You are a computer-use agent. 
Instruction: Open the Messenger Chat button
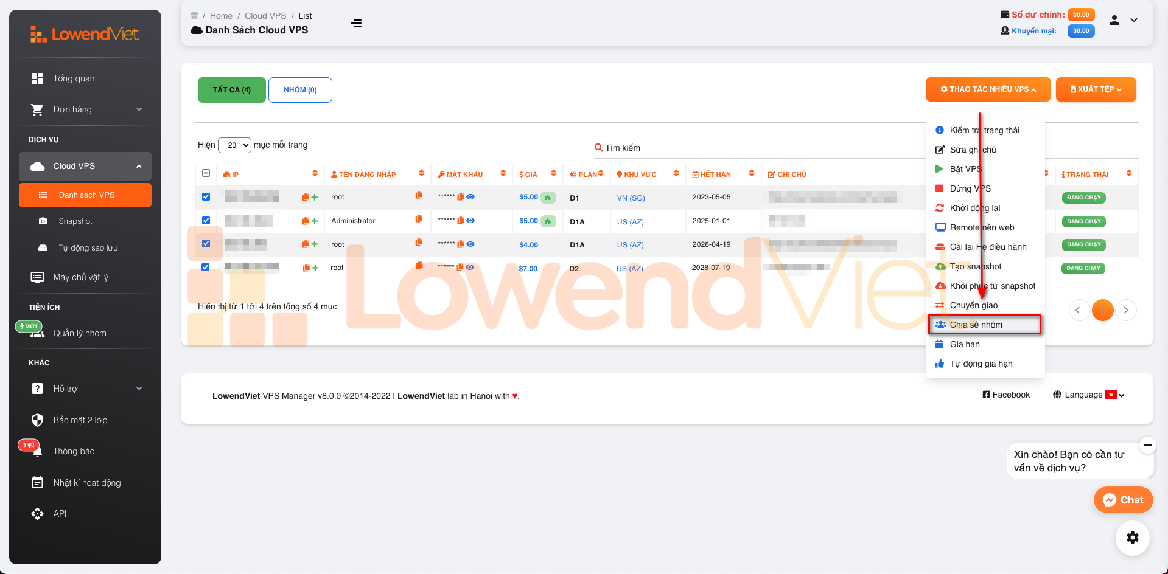1123,500
